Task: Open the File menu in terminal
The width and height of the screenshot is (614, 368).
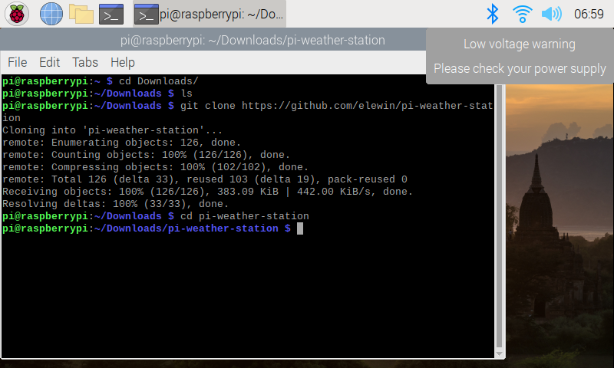Action: click(17, 62)
